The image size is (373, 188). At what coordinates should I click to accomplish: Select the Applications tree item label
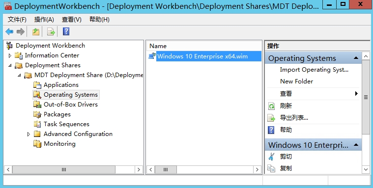click(x=61, y=85)
